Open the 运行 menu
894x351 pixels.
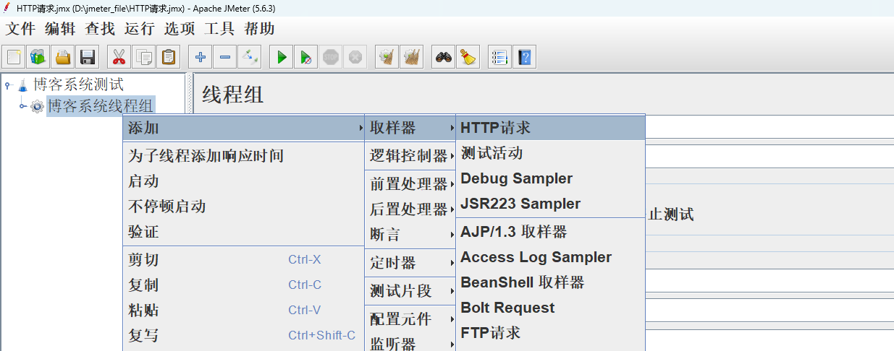pos(140,29)
